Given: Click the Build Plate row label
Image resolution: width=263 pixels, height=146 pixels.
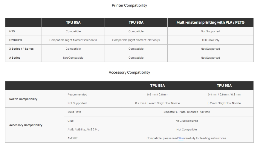Looking at the screenshot, I should 74,112.
